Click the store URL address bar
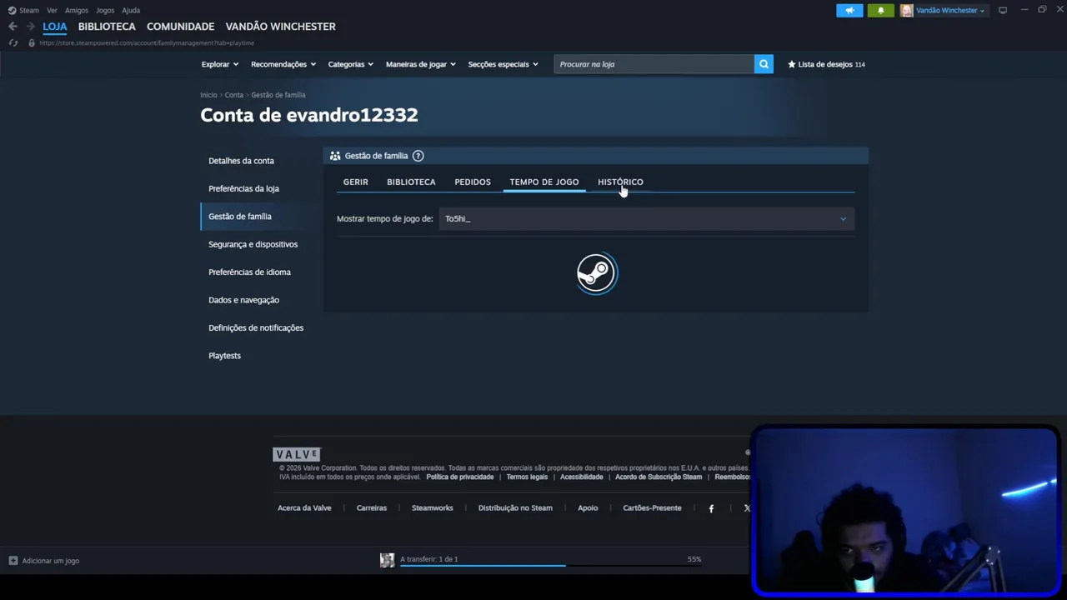This screenshot has height=600, width=1067. [147, 42]
